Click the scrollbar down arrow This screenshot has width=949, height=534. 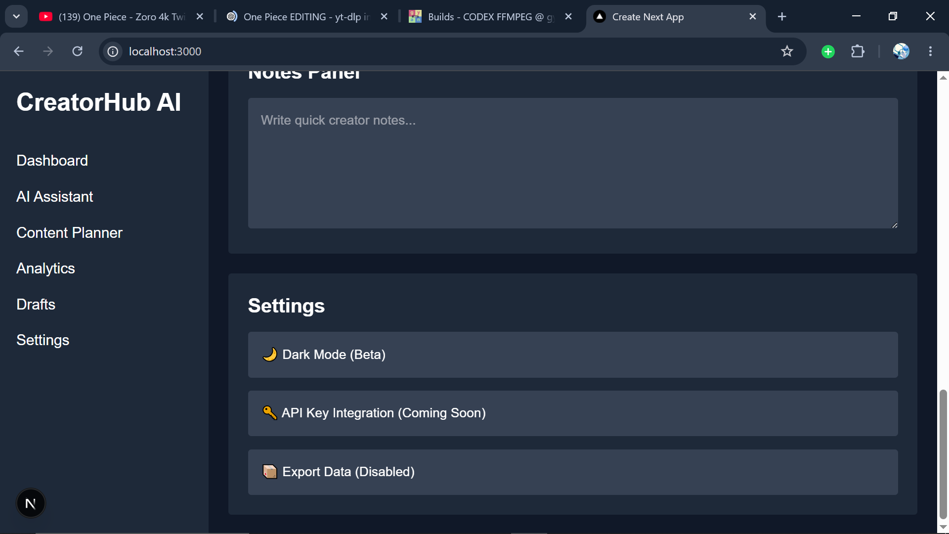coord(943,527)
